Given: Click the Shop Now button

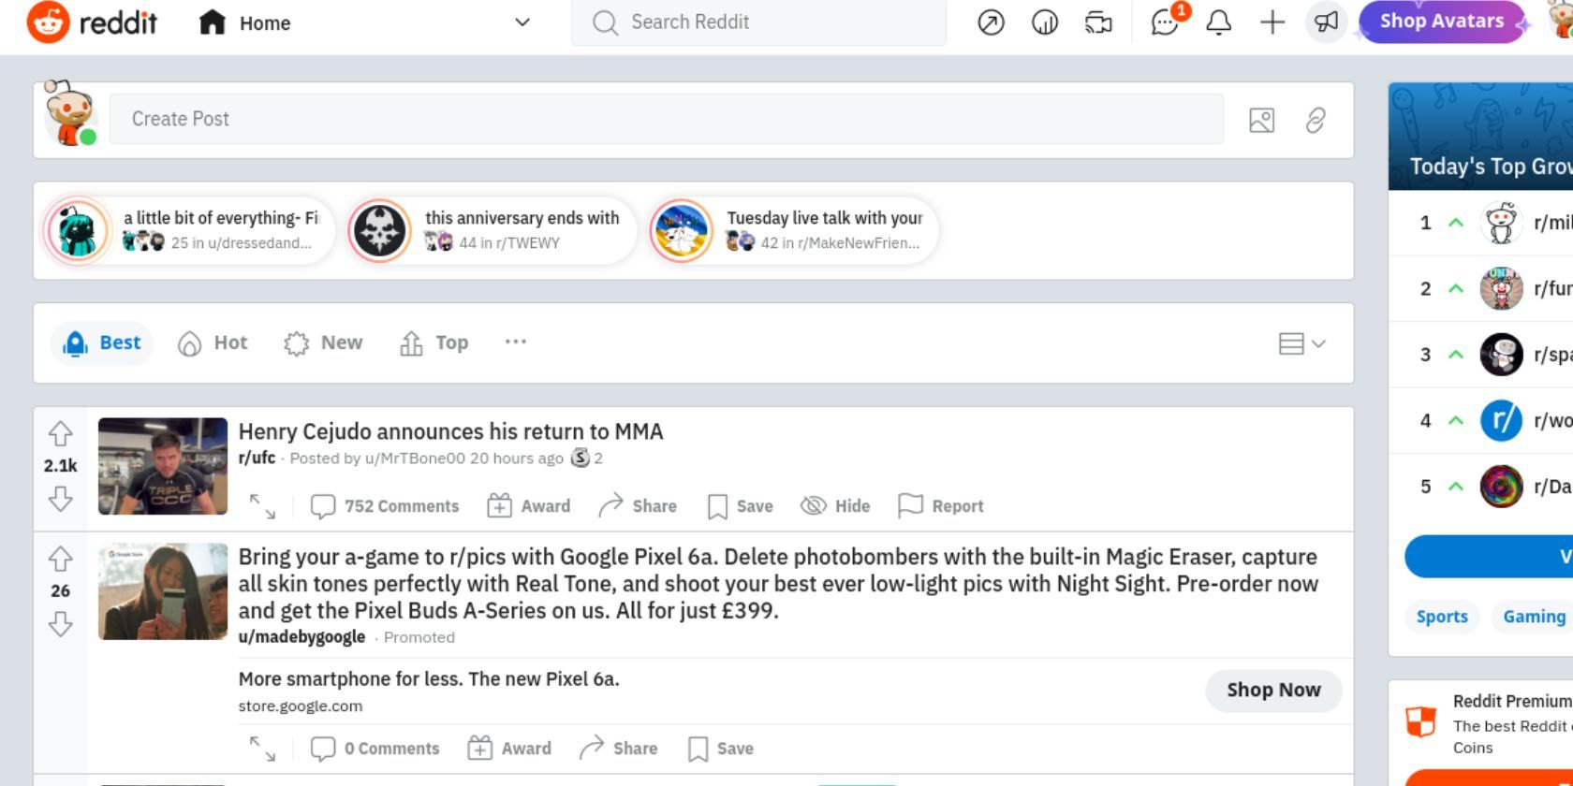Looking at the screenshot, I should coord(1273,691).
